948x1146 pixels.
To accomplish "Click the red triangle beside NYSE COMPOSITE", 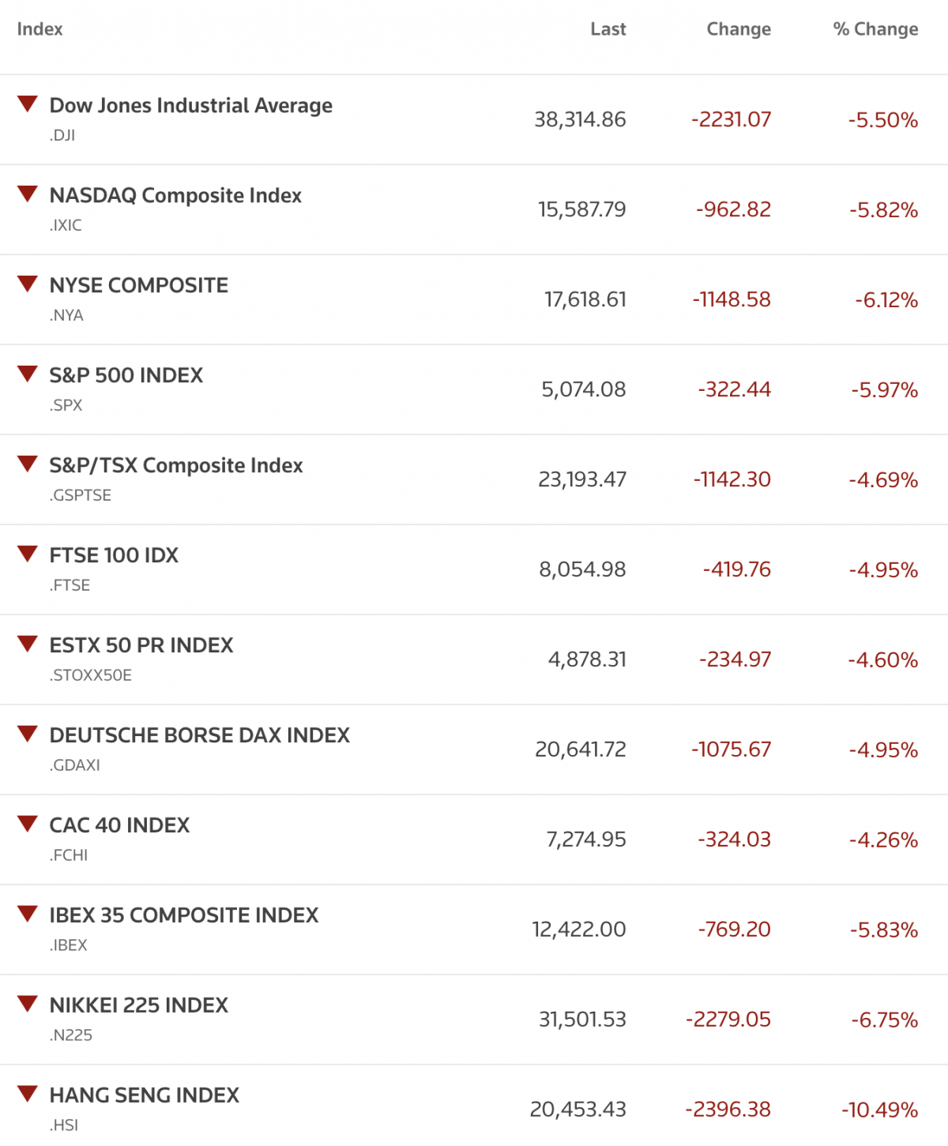I will [x=28, y=284].
